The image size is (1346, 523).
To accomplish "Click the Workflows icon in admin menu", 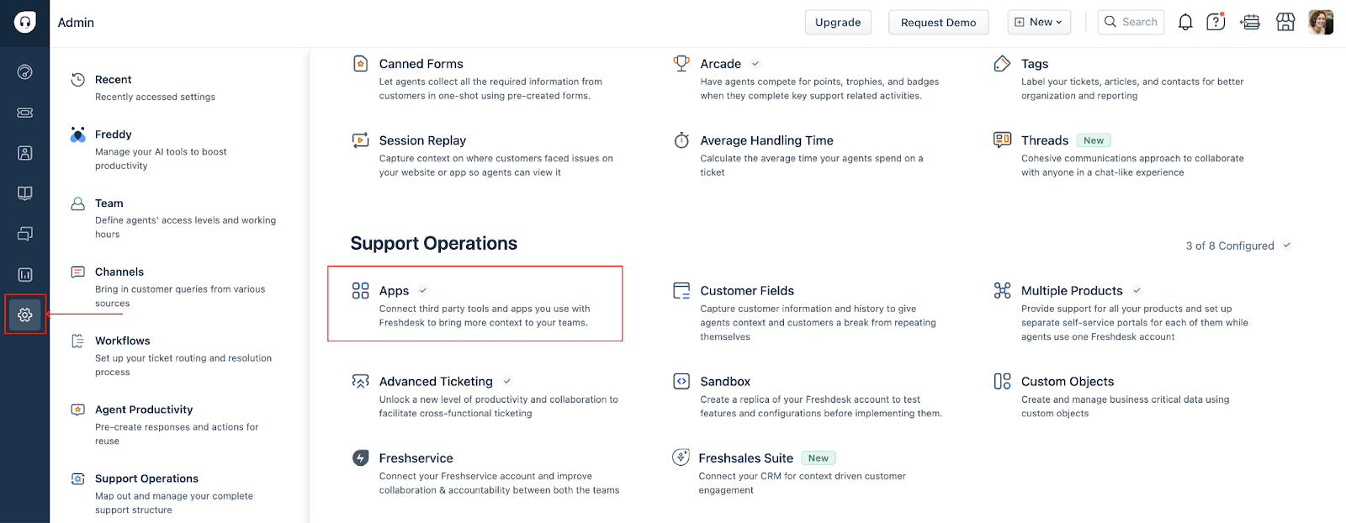I will click(x=77, y=341).
